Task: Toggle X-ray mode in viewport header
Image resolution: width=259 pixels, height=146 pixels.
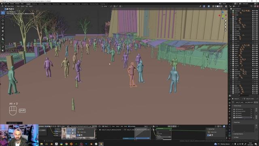Action: (213, 6)
